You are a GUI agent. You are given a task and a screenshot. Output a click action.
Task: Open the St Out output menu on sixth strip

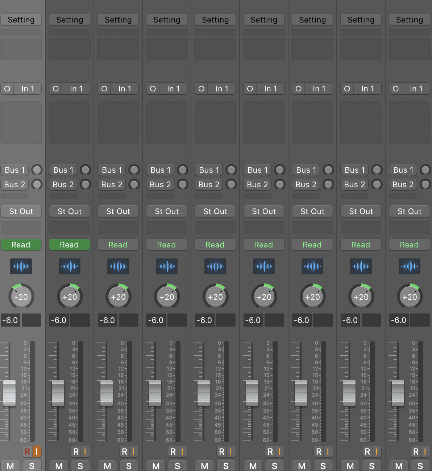point(264,211)
